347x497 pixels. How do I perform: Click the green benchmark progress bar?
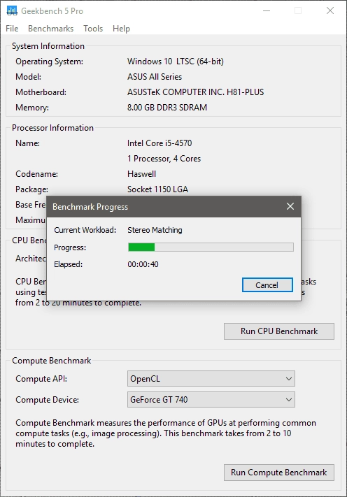pos(211,247)
